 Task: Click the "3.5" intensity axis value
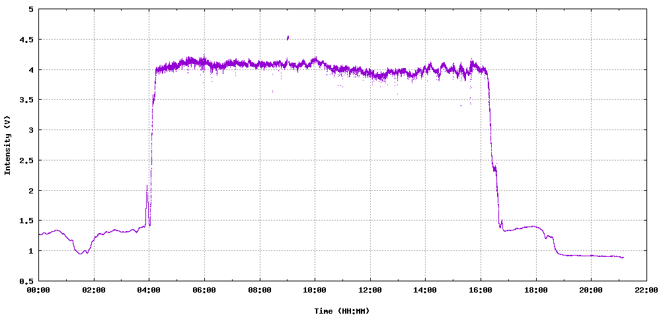[x=27, y=100]
